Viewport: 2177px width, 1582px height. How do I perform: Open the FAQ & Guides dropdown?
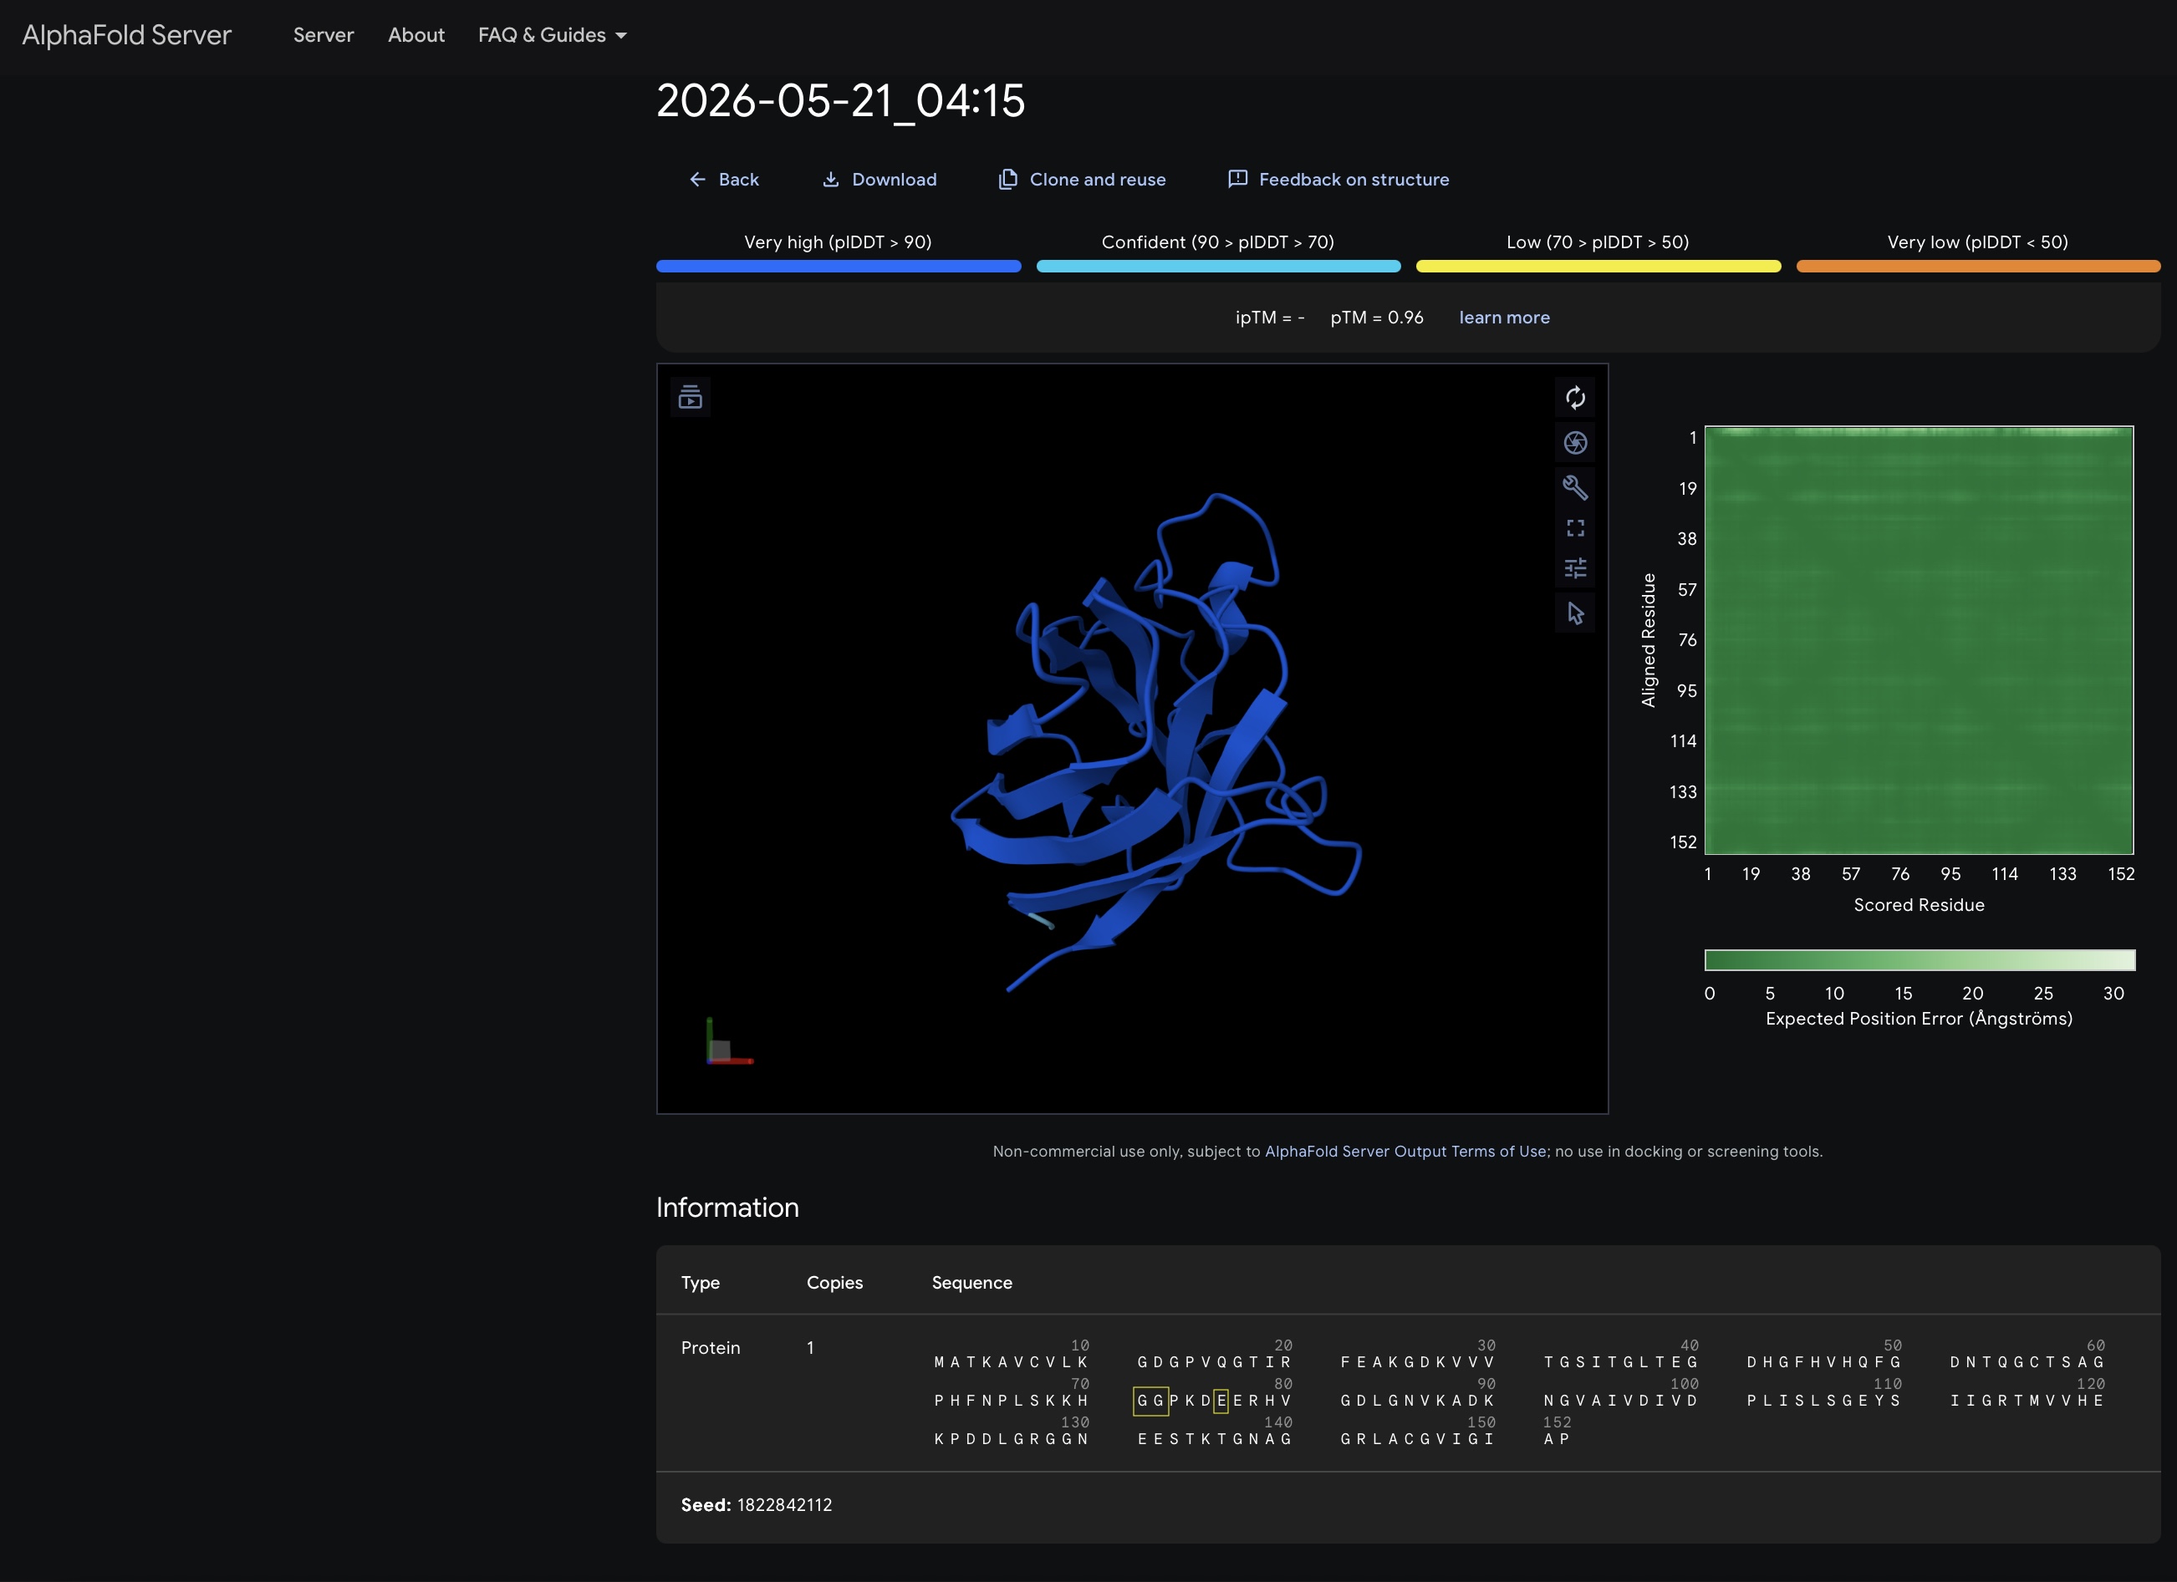tap(552, 35)
